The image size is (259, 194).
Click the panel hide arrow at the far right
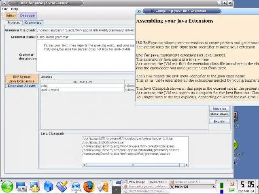click(257, 187)
